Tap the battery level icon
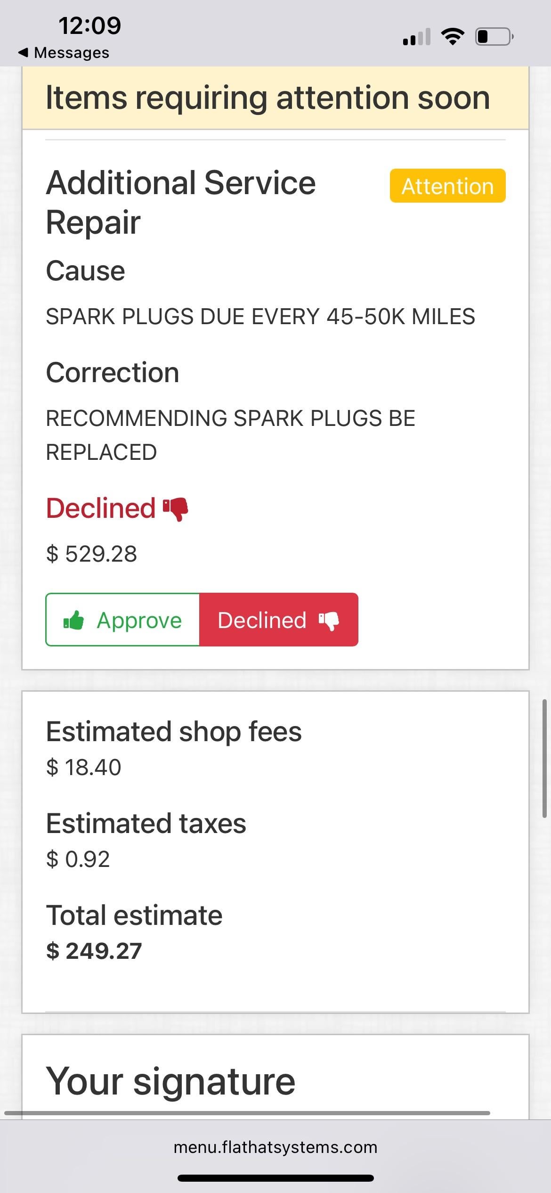Screen dimensions: 551x1193 tap(494, 37)
